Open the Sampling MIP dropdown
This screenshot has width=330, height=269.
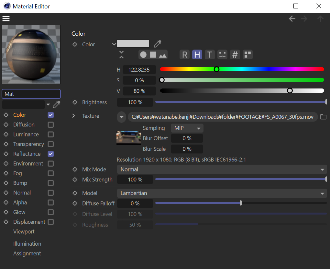coord(187,128)
